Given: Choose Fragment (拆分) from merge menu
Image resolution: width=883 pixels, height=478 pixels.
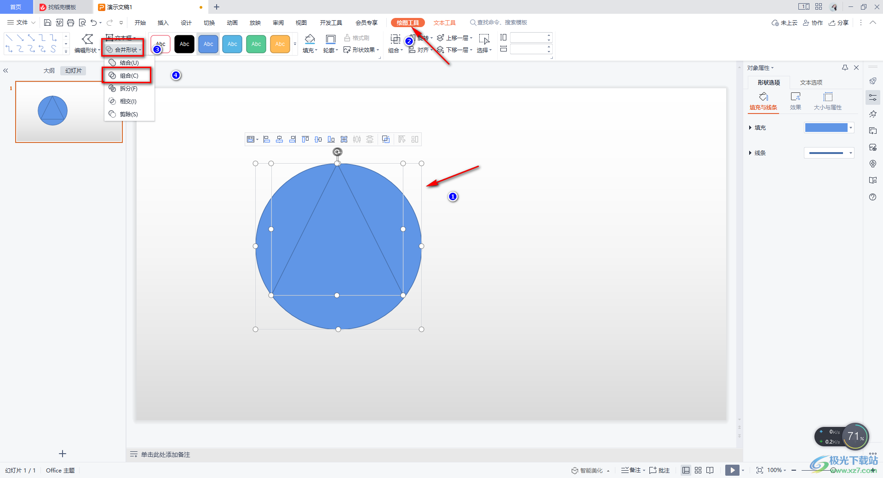Looking at the screenshot, I should click(129, 89).
